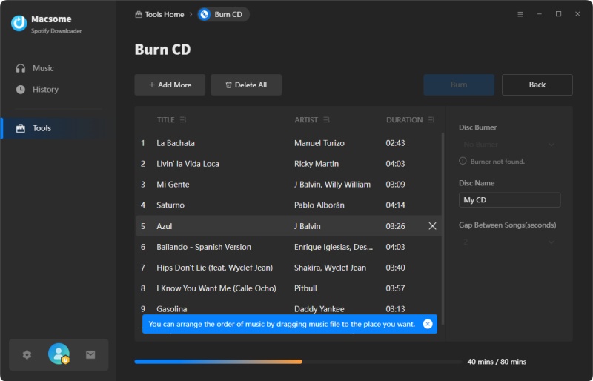Viewport: 593px width, 381px height.
Task: Open the user account avatar
Action: pyautogui.click(x=59, y=354)
